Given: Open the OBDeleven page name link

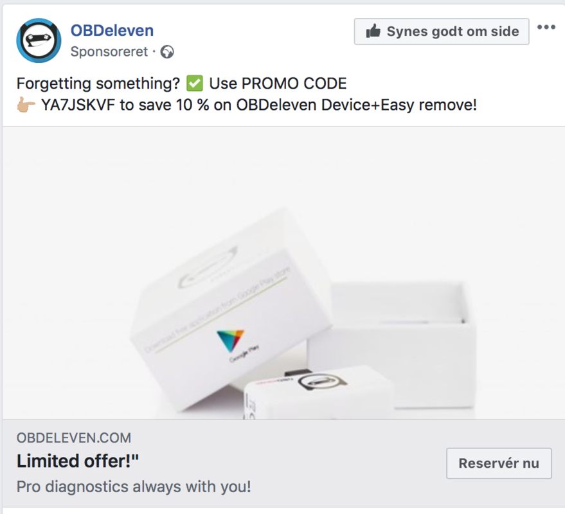Looking at the screenshot, I should point(112,30).
